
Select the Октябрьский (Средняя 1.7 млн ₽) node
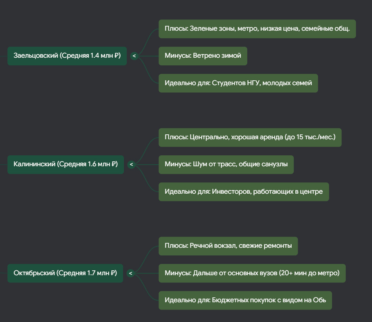click(65, 273)
